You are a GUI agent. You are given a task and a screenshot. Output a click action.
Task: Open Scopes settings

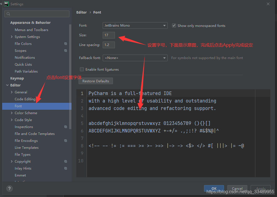21,51
